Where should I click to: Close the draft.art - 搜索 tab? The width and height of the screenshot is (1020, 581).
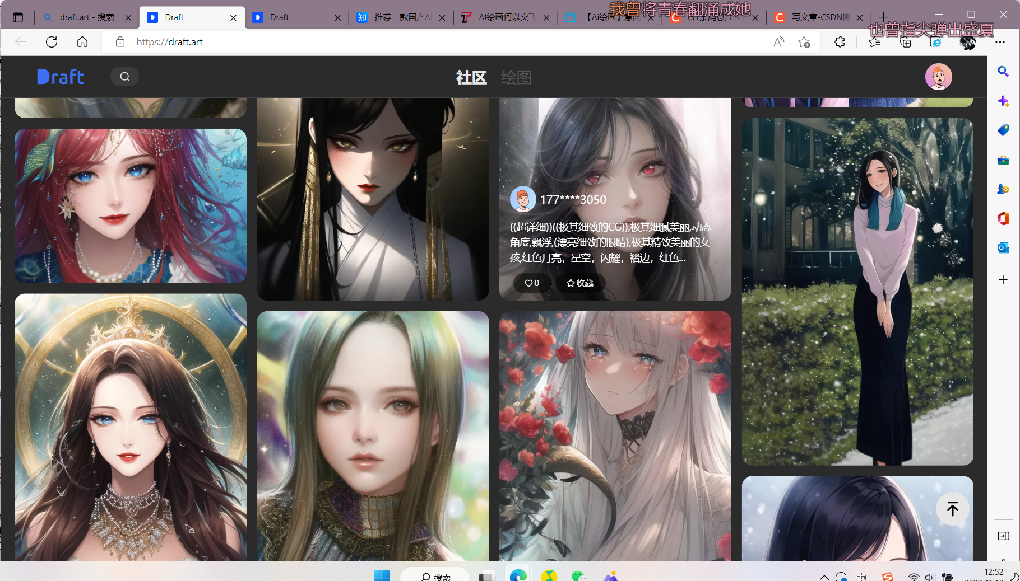pyautogui.click(x=128, y=17)
